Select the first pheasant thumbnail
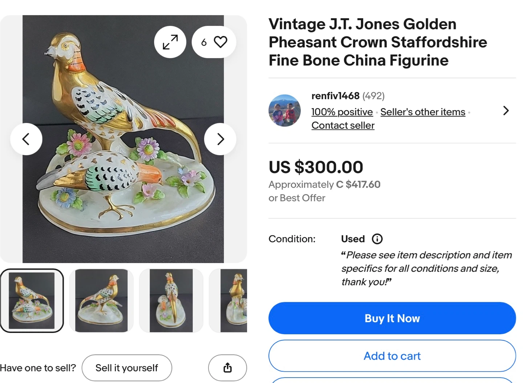Image resolution: width=523 pixels, height=383 pixels. pos(32,300)
